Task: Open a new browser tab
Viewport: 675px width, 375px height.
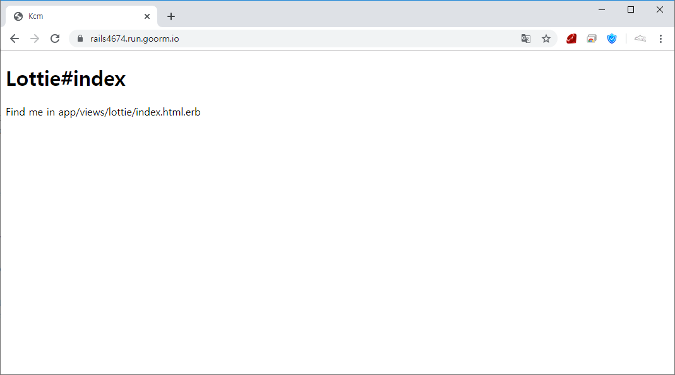Action: tap(171, 16)
